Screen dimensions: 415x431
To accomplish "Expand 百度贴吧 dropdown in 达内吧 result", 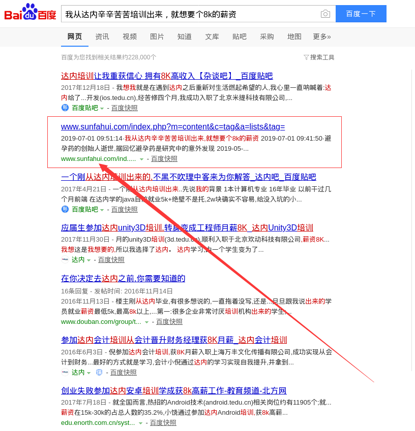I will click(102, 210).
